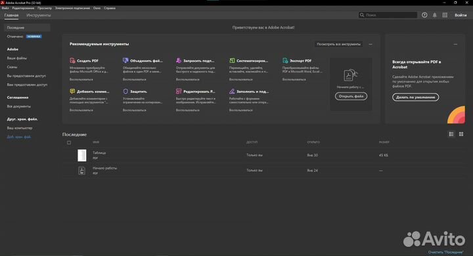Click the Защитить shield icon
The width and height of the screenshot is (473, 256).
point(125,91)
